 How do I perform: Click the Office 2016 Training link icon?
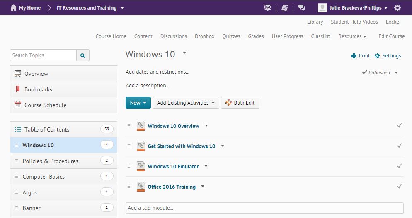point(141,187)
